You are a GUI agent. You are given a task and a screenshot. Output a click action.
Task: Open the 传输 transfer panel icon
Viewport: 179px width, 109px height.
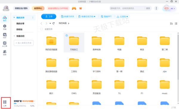point(5,27)
